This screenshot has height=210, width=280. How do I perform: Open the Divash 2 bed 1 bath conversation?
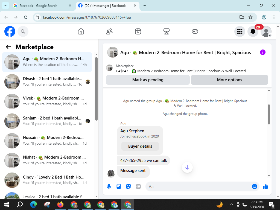click(x=47, y=81)
